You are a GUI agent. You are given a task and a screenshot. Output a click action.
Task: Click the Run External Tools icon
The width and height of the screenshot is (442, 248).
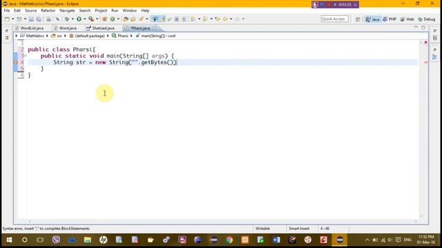(91, 19)
